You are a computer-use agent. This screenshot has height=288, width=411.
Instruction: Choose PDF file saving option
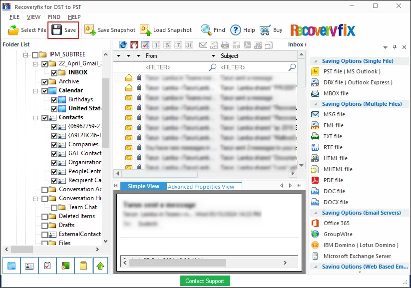click(333, 181)
